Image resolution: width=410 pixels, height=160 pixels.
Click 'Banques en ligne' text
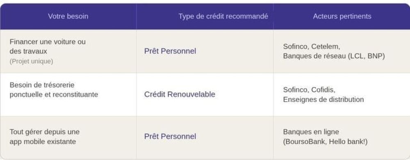(x=311, y=132)
